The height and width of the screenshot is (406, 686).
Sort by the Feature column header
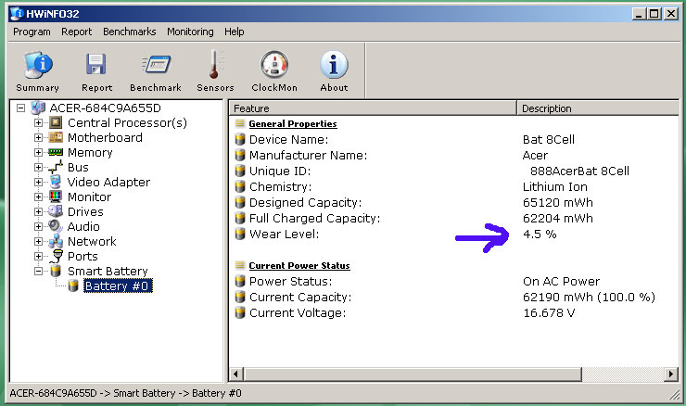373,108
